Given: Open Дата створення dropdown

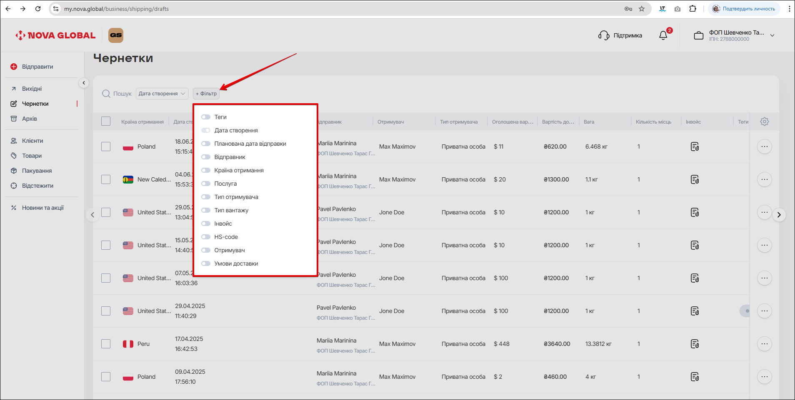Looking at the screenshot, I should 162,94.
